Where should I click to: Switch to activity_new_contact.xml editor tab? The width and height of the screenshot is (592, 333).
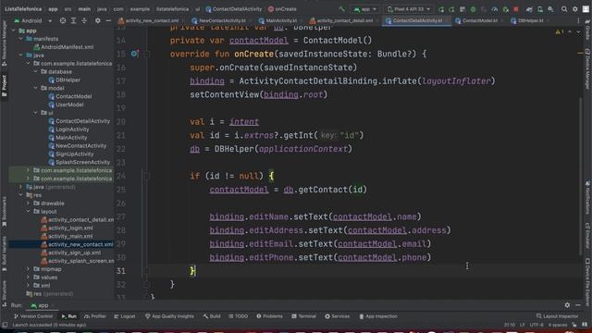point(149,20)
